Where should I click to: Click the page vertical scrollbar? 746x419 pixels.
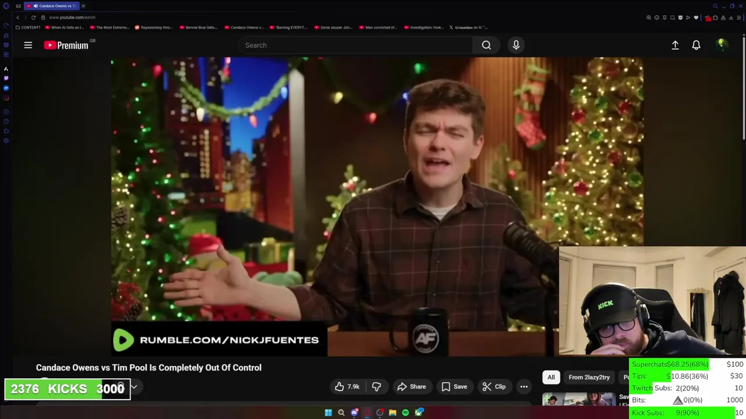coord(744,87)
